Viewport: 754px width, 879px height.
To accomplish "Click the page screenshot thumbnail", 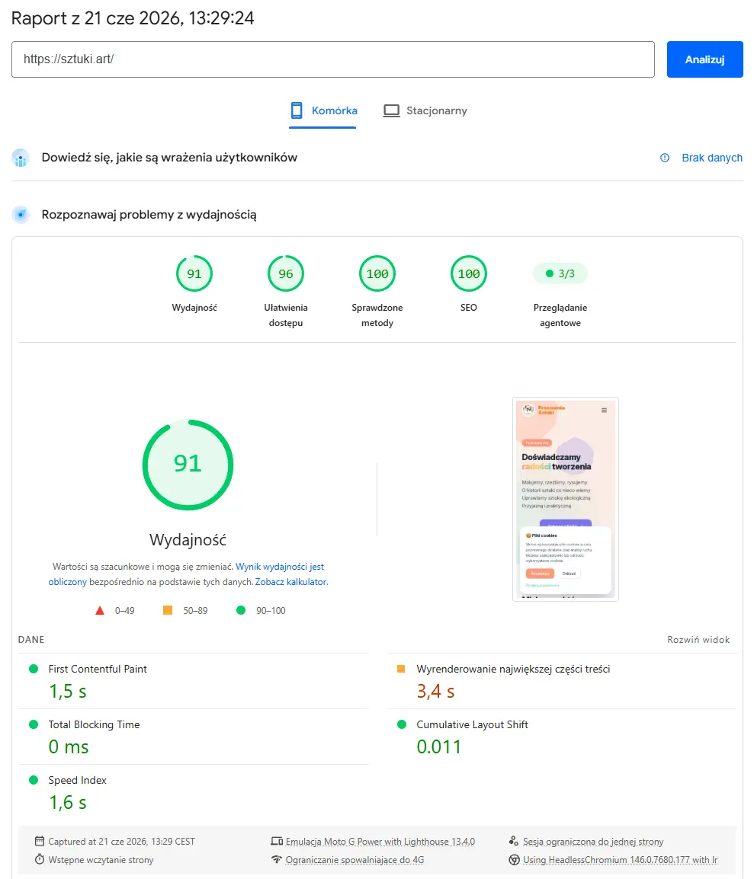I will (x=566, y=500).
